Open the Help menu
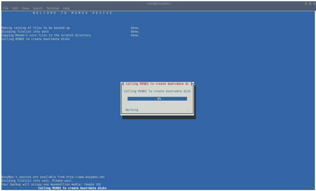The image size is (316, 191). pyautogui.click(x=66, y=8)
